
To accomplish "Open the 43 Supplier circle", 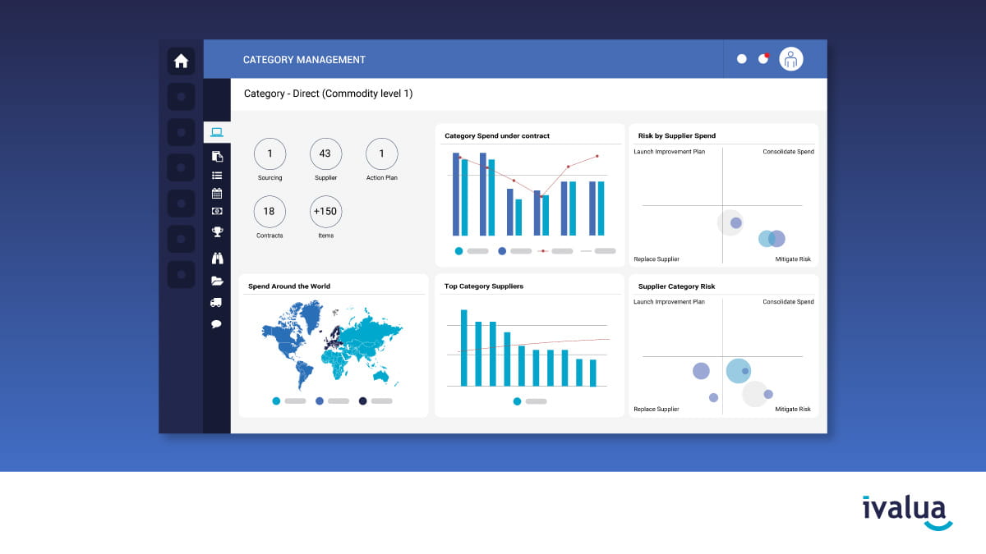I will point(325,154).
